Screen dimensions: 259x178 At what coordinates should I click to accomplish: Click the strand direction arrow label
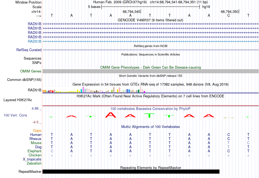tap(39, 16)
